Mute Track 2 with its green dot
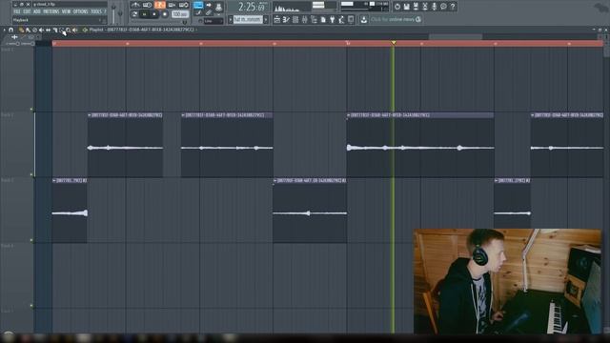Image resolution: width=610 pixels, height=343 pixels. [x=31, y=174]
